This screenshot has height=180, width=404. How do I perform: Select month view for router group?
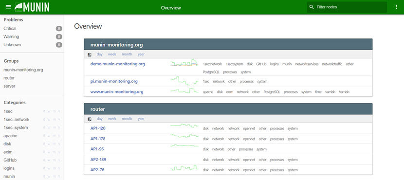[127, 119]
